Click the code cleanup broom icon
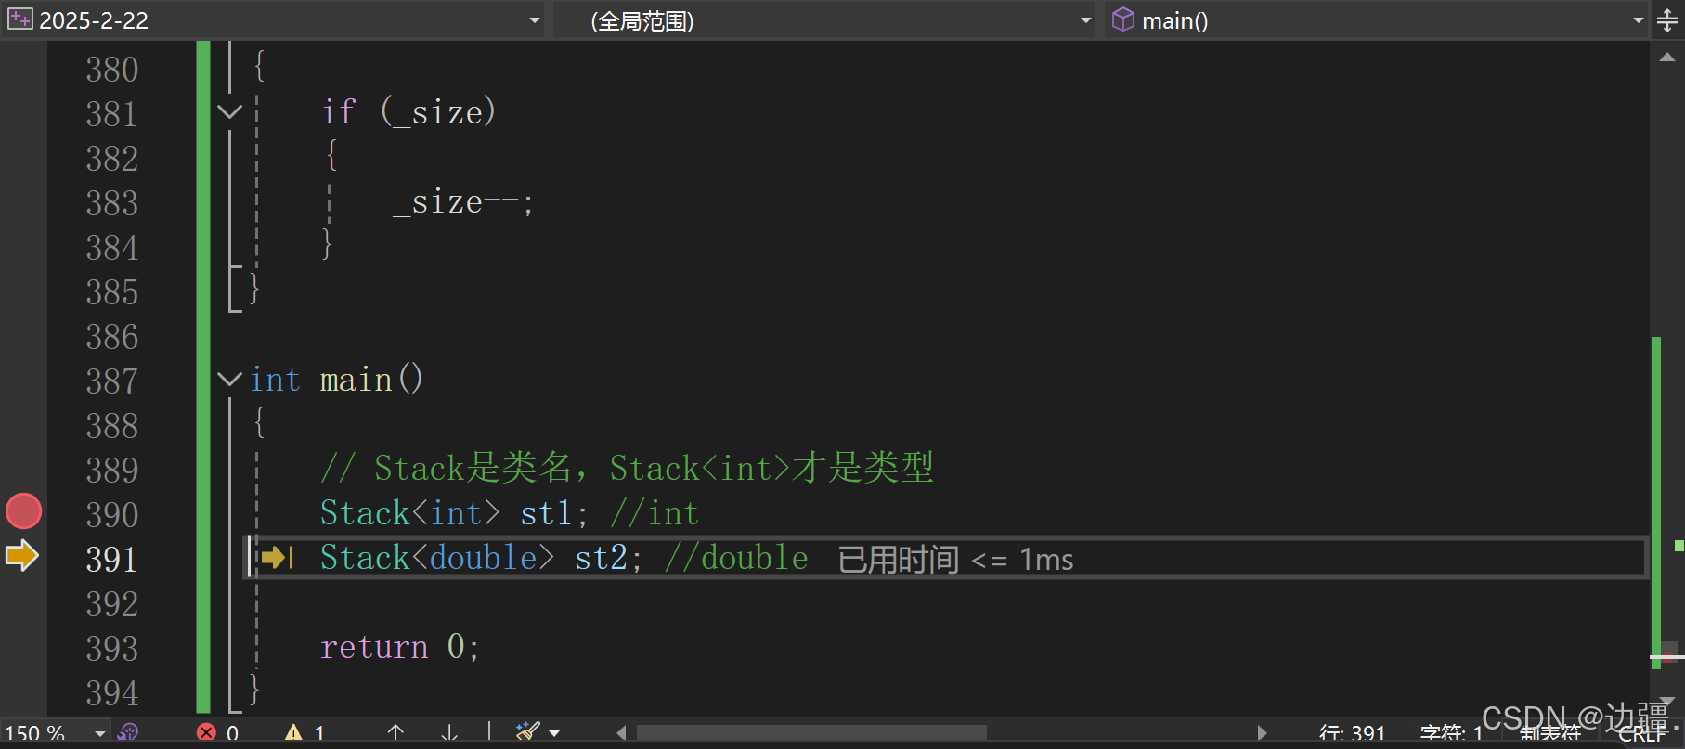Viewport: 1685px width, 749px height. [527, 732]
